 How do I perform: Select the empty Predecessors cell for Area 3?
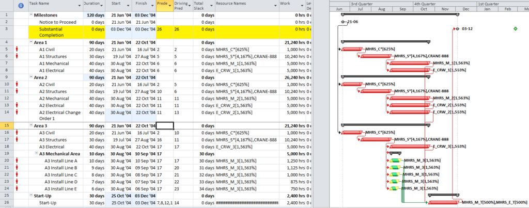(x=165, y=126)
